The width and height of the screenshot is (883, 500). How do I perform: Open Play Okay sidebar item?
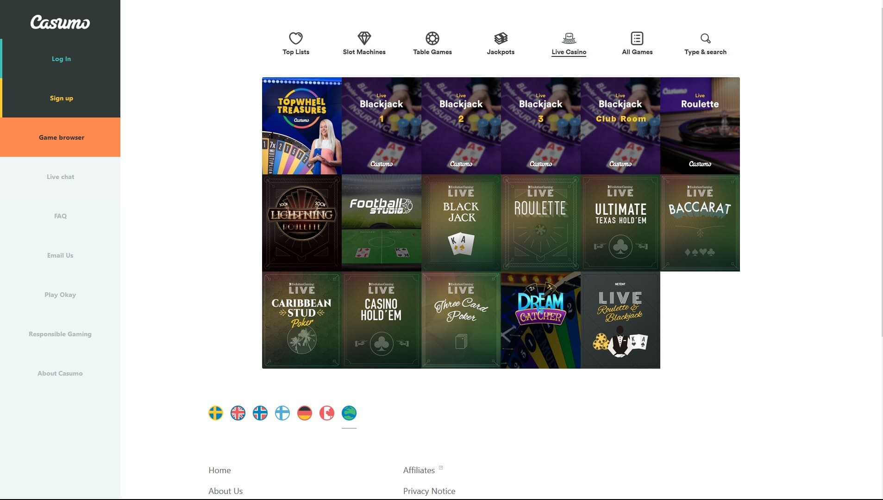60,295
